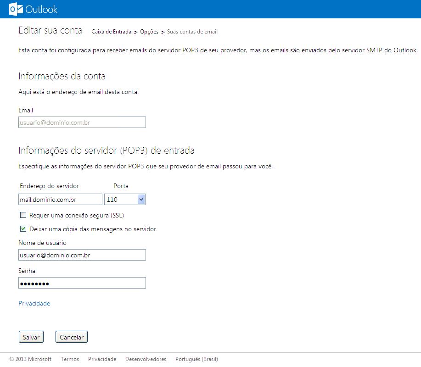
Task: Click the disabled Email address field
Action: [82, 122]
